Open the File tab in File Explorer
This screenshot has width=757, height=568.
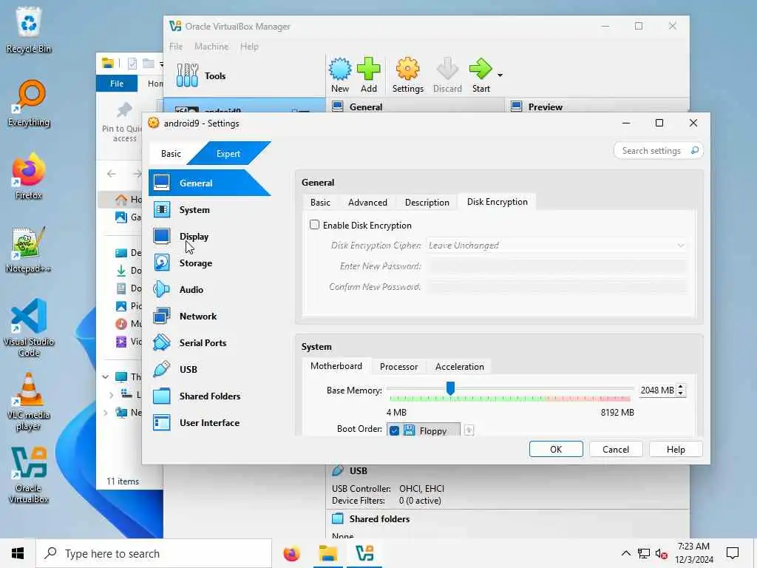tap(117, 84)
